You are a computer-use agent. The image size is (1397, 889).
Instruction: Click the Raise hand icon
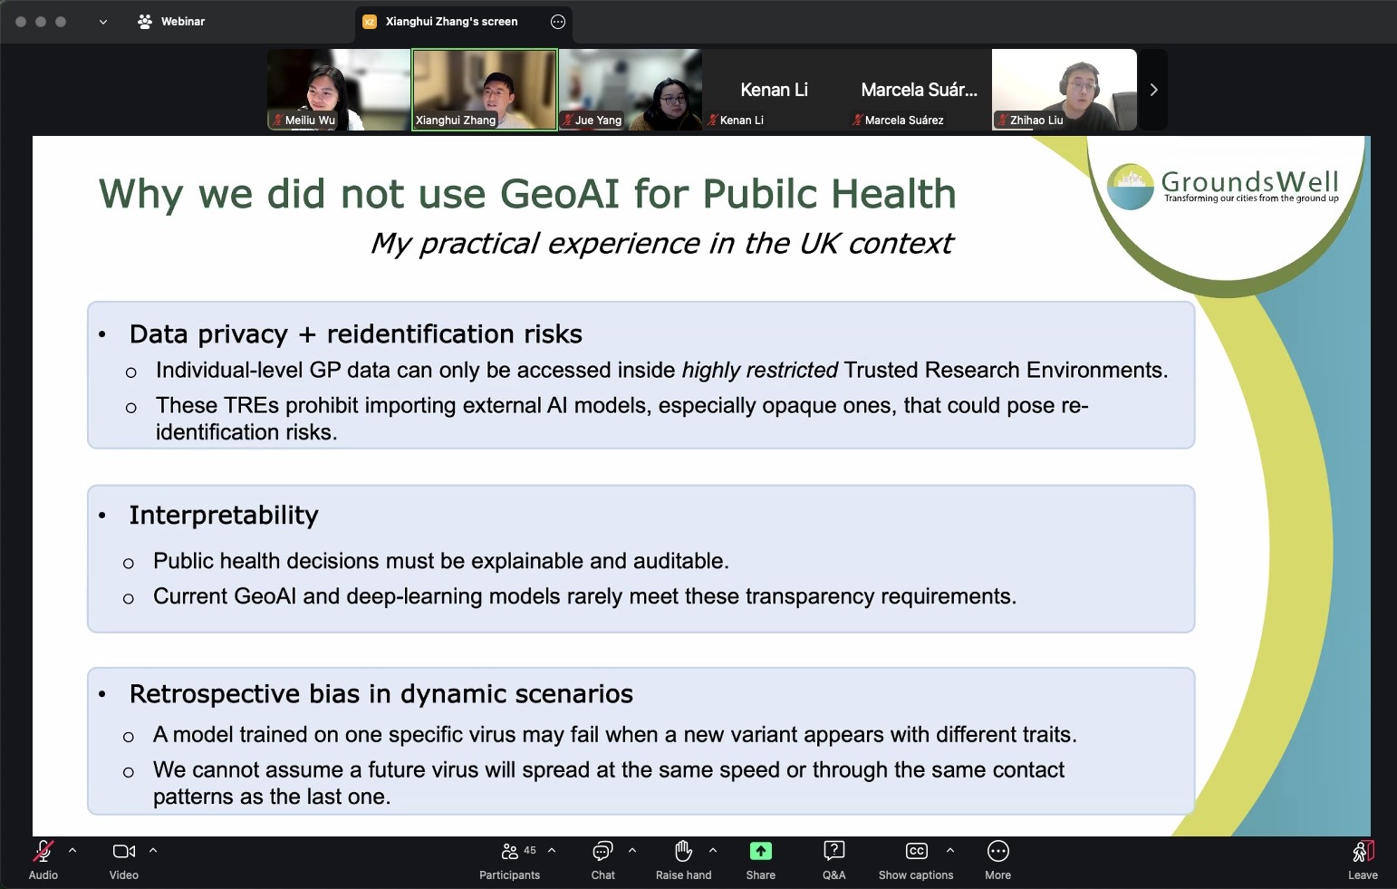(x=683, y=852)
